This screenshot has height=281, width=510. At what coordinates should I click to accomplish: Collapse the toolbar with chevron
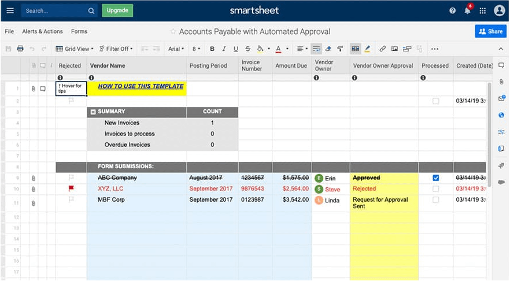[501, 49]
